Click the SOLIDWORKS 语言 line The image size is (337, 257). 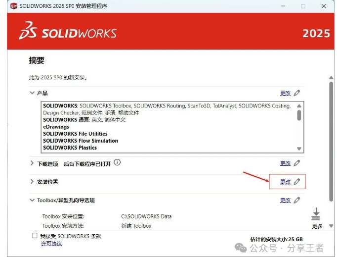pyautogui.click(x=84, y=119)
